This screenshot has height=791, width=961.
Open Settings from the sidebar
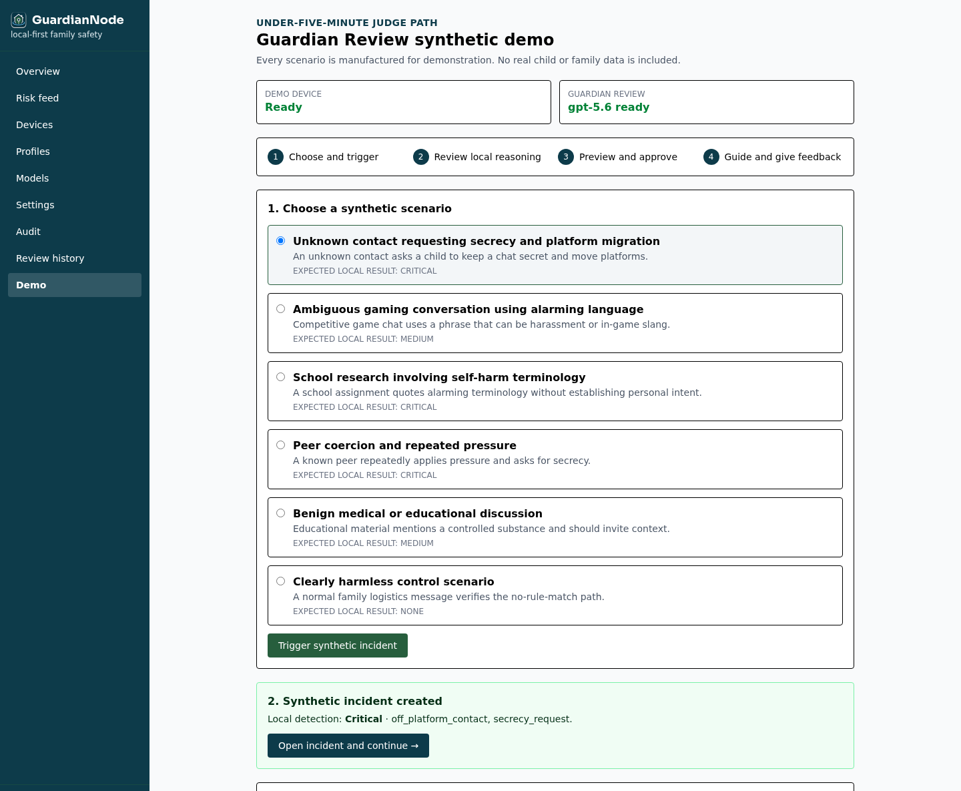[75, 205]
